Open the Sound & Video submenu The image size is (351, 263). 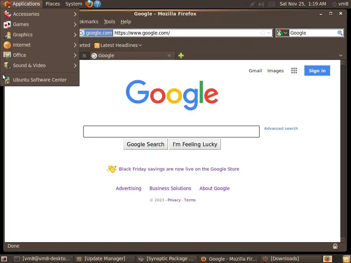coord(40,65)
